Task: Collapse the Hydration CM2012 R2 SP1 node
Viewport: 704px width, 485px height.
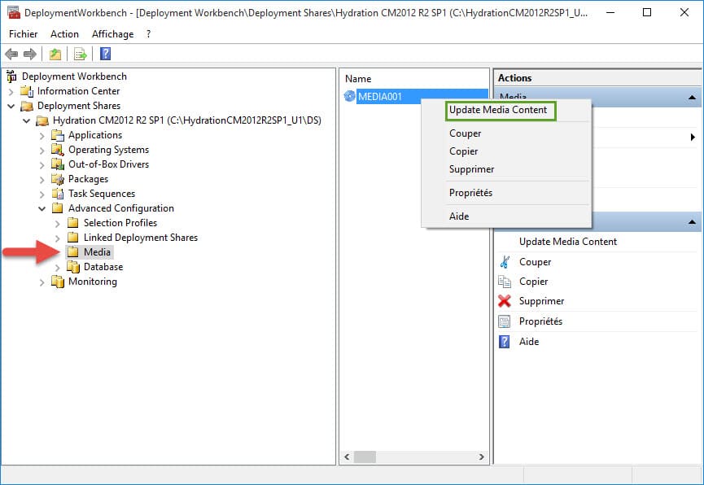Action: (27, 120)
